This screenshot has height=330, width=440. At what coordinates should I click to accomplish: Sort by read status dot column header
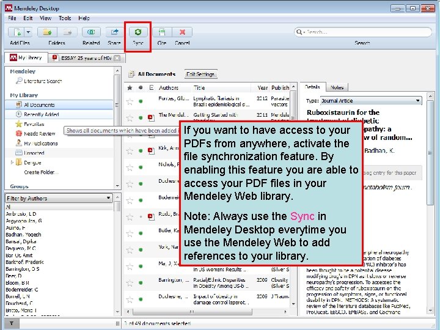coord(141,88)
